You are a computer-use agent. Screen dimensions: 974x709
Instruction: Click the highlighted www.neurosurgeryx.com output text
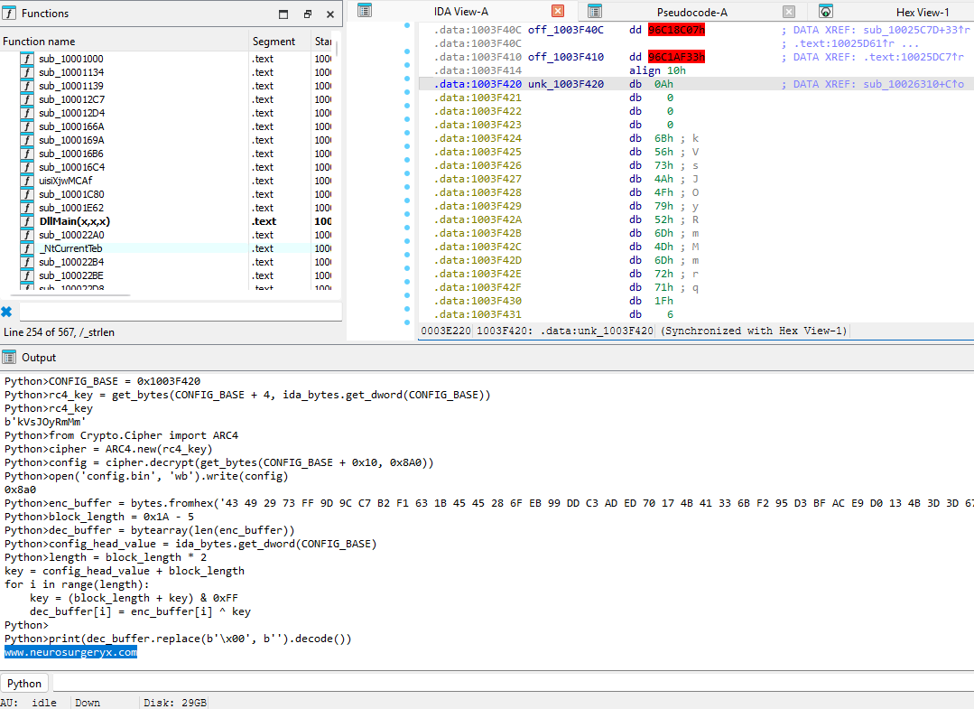(70, 652)
